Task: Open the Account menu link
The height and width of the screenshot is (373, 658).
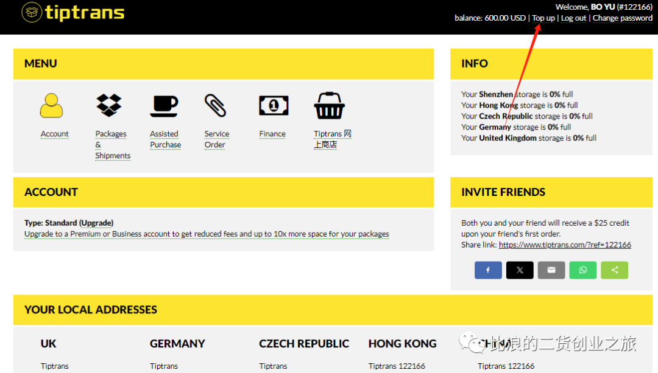Action: pyautogui.click(x=55, y=134)
